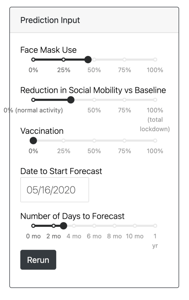This screenshot has width=189, height=300.
Task: Click Social Mobility slider handle
Action: [71, 100]
